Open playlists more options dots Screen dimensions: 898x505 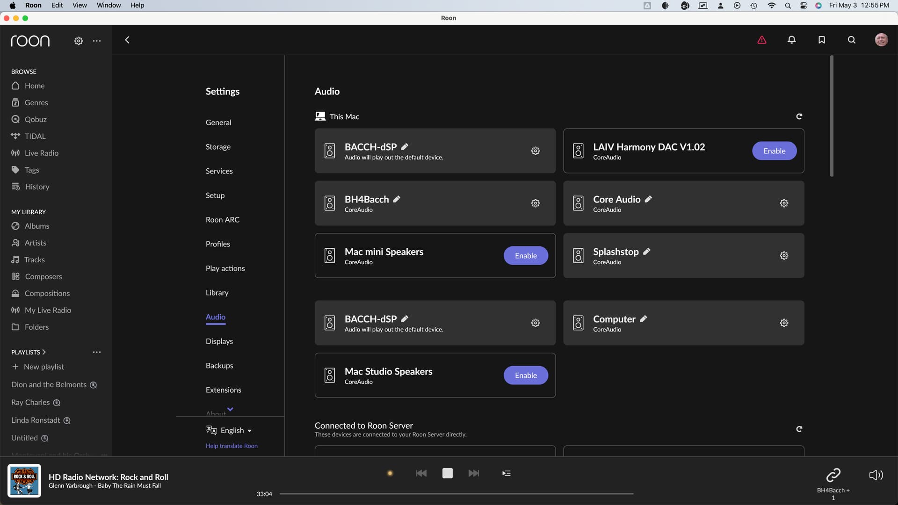click(97, 352)
